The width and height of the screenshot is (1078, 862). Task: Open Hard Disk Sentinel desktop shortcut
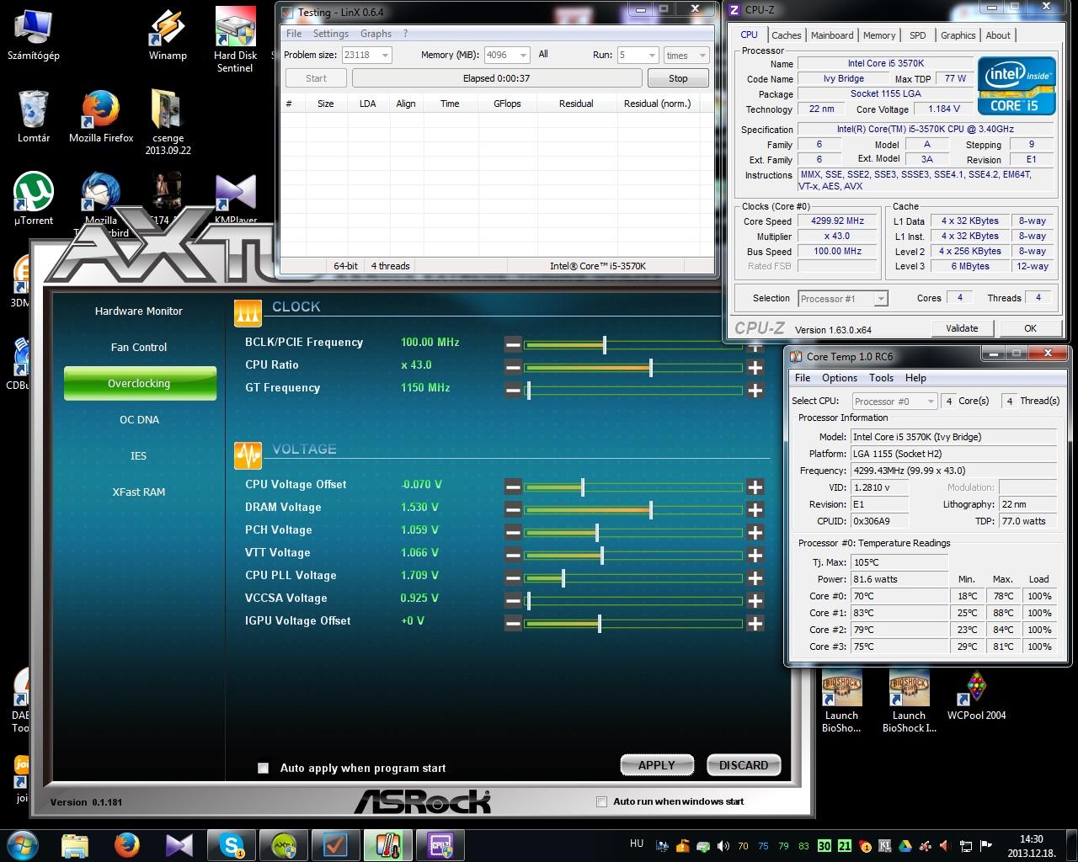(235, 40)
